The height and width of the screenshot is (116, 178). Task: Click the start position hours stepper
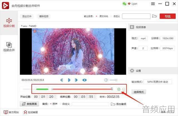[39, 97]
